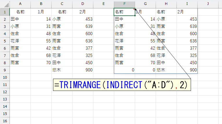Click row 1 header
Viewport: 222px width, 124px height.
click(x=5, y=12)
